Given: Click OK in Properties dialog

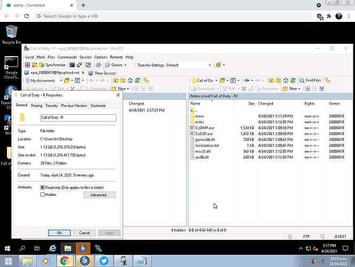Looking at the screenshot, I should [59, 233].
